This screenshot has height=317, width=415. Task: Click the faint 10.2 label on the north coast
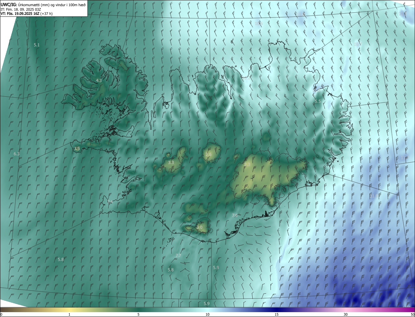coord(246,78)
